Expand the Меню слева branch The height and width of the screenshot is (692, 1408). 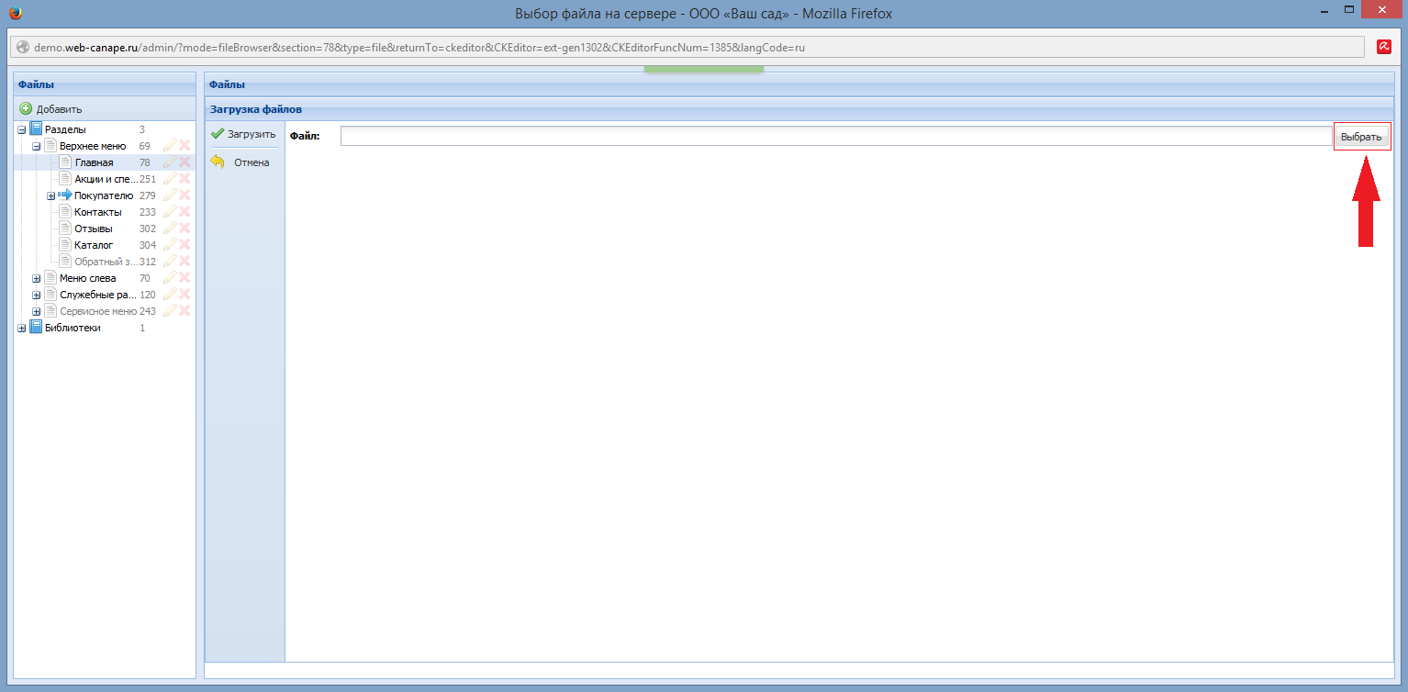pyautogui.click(x=37, y=278)
